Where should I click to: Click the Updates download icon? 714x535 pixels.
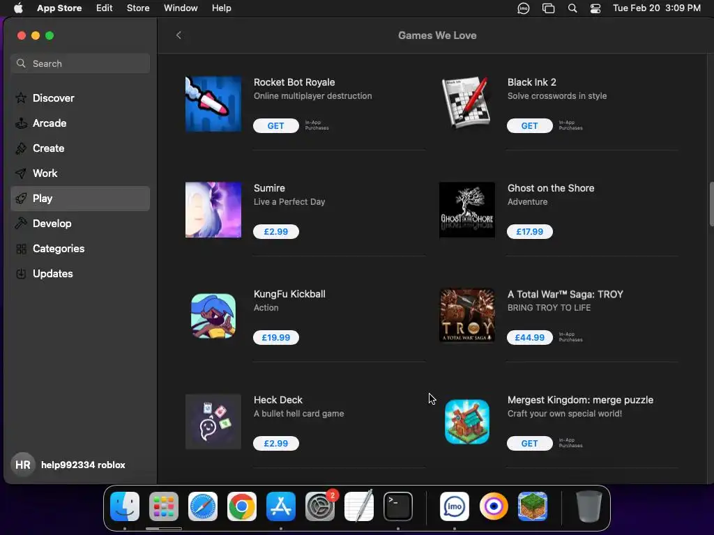[x=21, y=273]
